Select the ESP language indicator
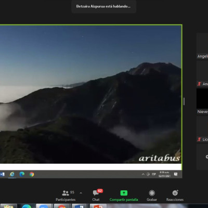Image resolution: width=208 pixels, height=208 pixels. tap(154, 174)
